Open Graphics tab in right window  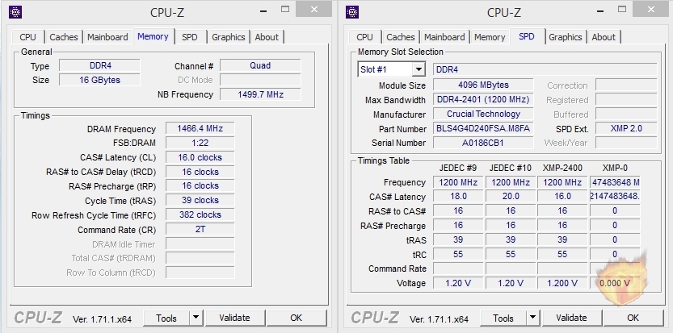click(566, 37)
